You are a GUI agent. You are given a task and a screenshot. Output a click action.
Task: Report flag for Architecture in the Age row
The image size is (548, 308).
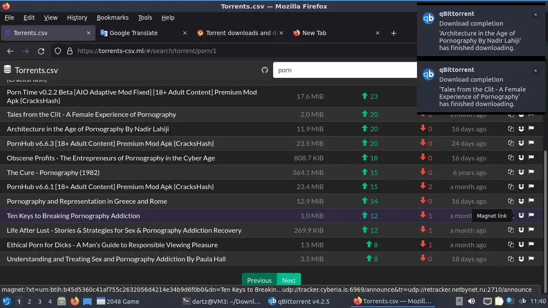[531, 128]
